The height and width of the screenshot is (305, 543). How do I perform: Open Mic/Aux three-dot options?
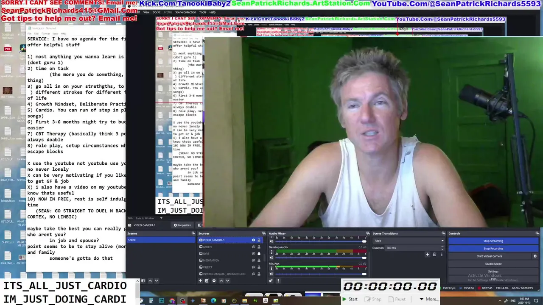point(271,269)
